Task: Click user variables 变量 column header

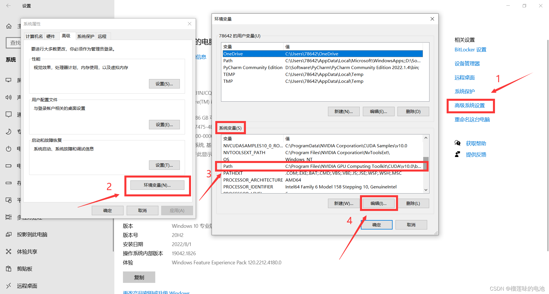Action: click(x=253, y=47)
